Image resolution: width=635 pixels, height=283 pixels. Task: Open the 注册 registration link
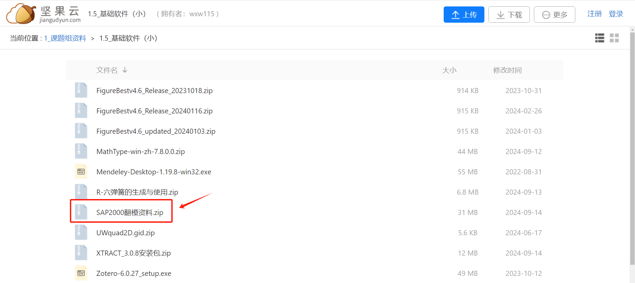(594, 14)
